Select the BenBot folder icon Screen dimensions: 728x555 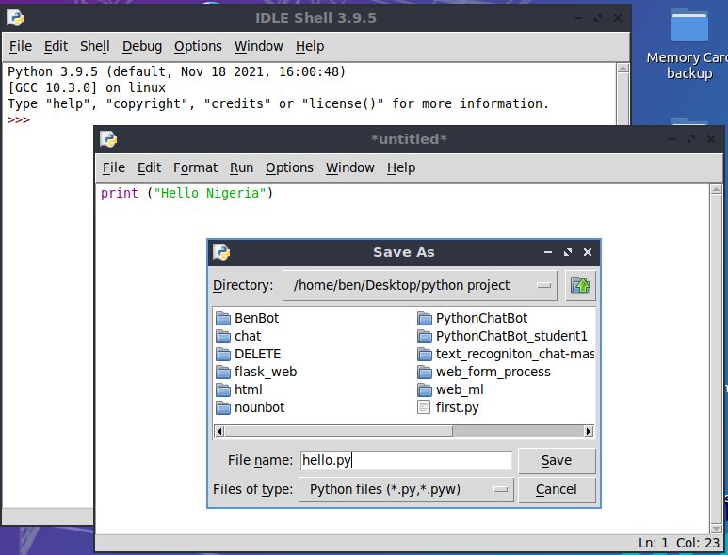(223, 318)
